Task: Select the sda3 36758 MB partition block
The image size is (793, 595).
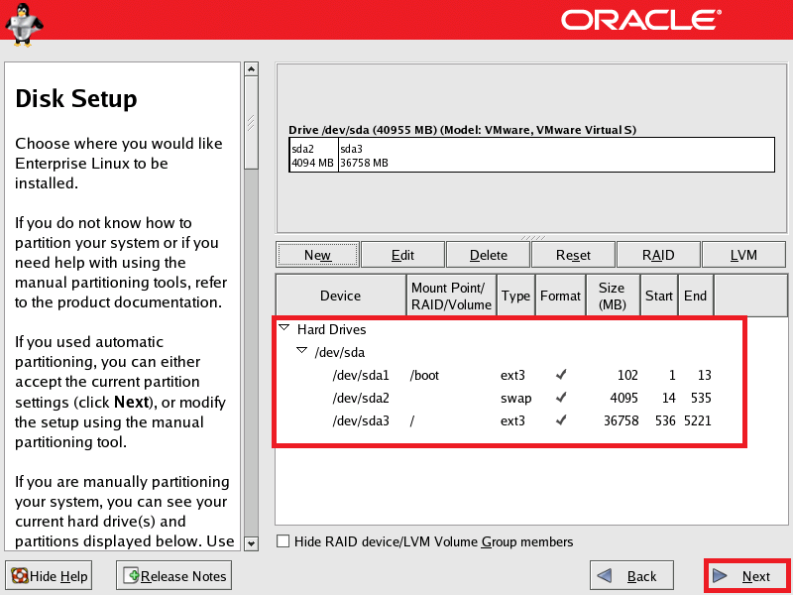Action: click(x=556, y=156)
